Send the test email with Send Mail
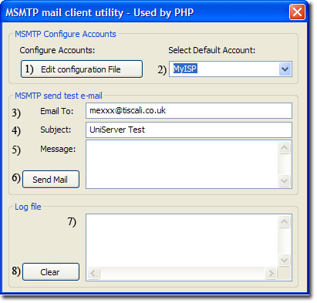 [x=51, y=179]
